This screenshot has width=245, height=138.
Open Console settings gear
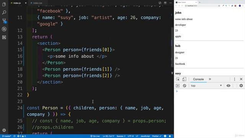coord(241,86)
